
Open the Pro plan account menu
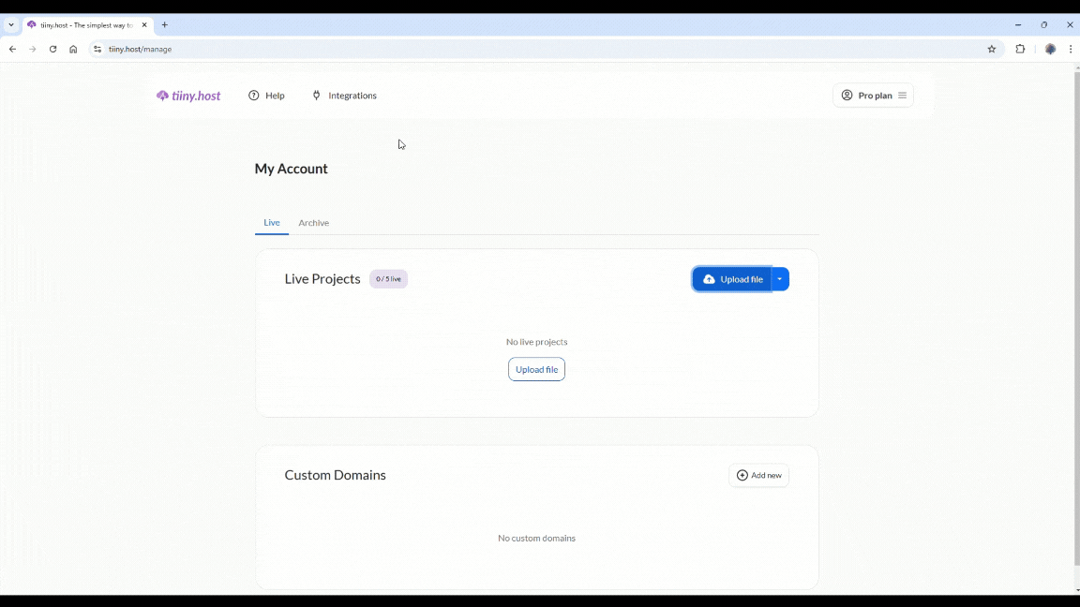tap(873, 96)
